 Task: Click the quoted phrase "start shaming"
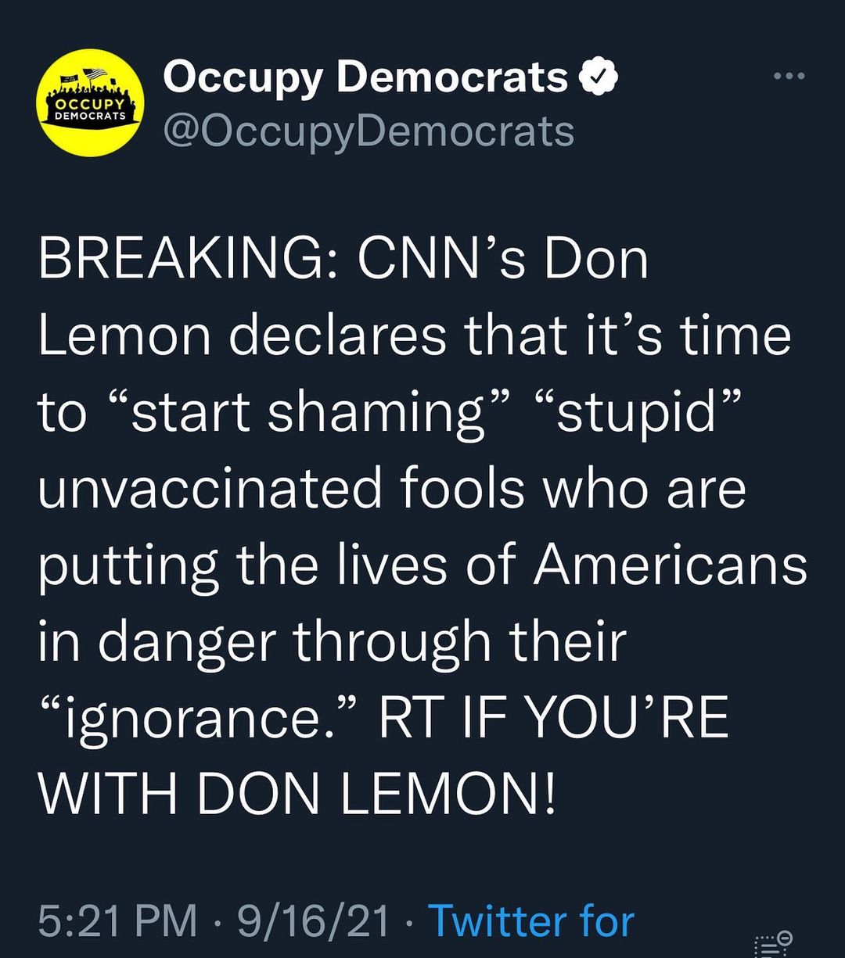(x=310, y=412)
